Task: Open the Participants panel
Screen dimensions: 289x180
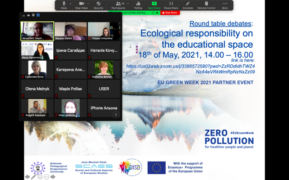Action: point(118,5)
